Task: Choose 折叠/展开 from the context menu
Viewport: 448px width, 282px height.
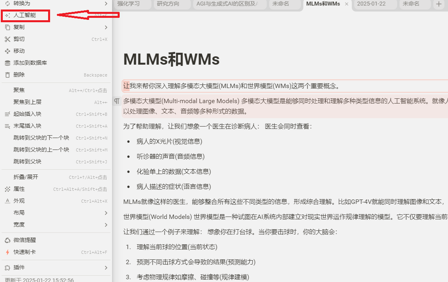Action: click(x=26, y=177)
